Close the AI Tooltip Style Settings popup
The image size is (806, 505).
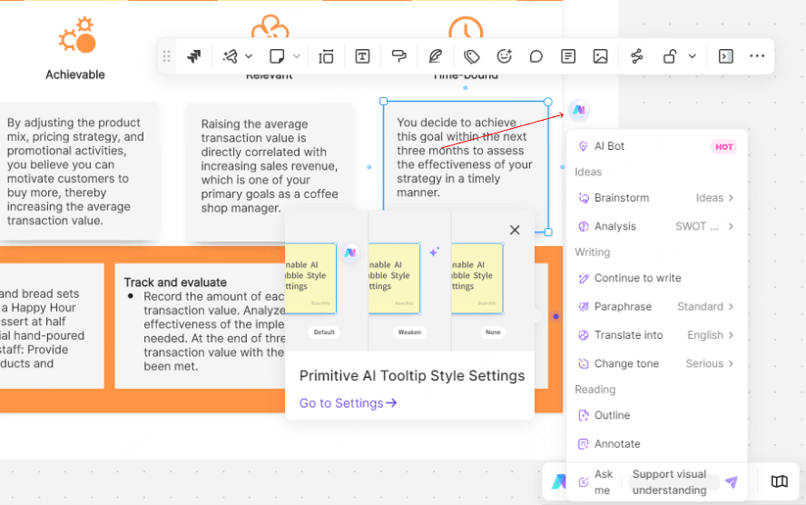515,230
